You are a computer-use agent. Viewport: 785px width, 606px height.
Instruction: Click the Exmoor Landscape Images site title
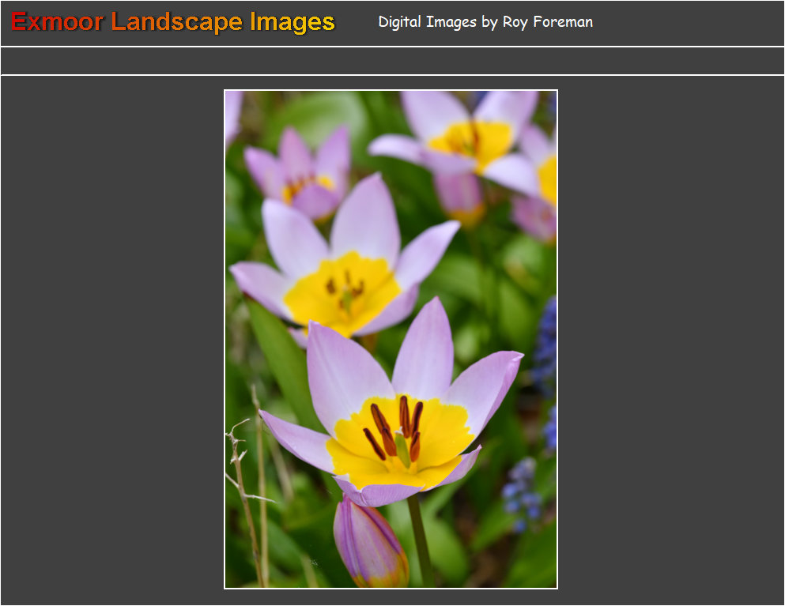click(173, 22)
